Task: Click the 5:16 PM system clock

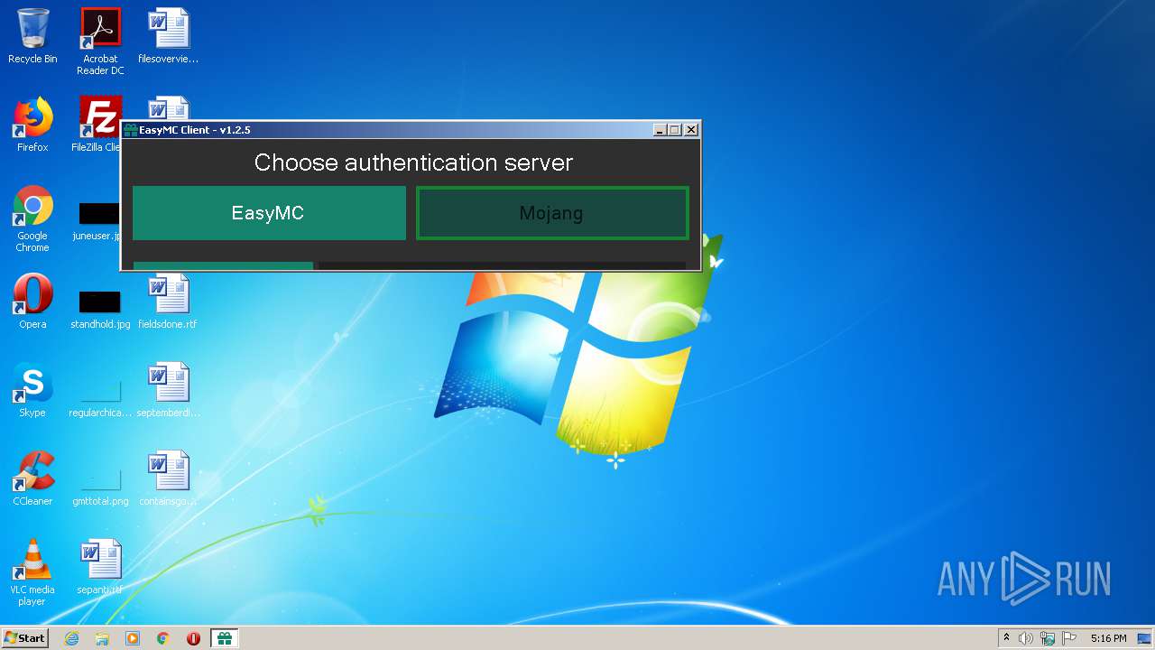Action: pyautogui.click(x=1108, y=638)
